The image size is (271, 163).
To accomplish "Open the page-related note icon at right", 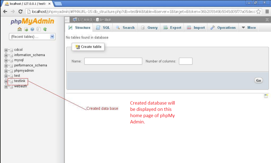I will coord(266,96).
